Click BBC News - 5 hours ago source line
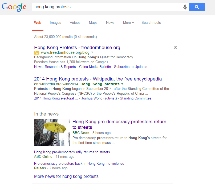Image resolution: width=215 pixels, height=184 pixels. click(91, 133)
